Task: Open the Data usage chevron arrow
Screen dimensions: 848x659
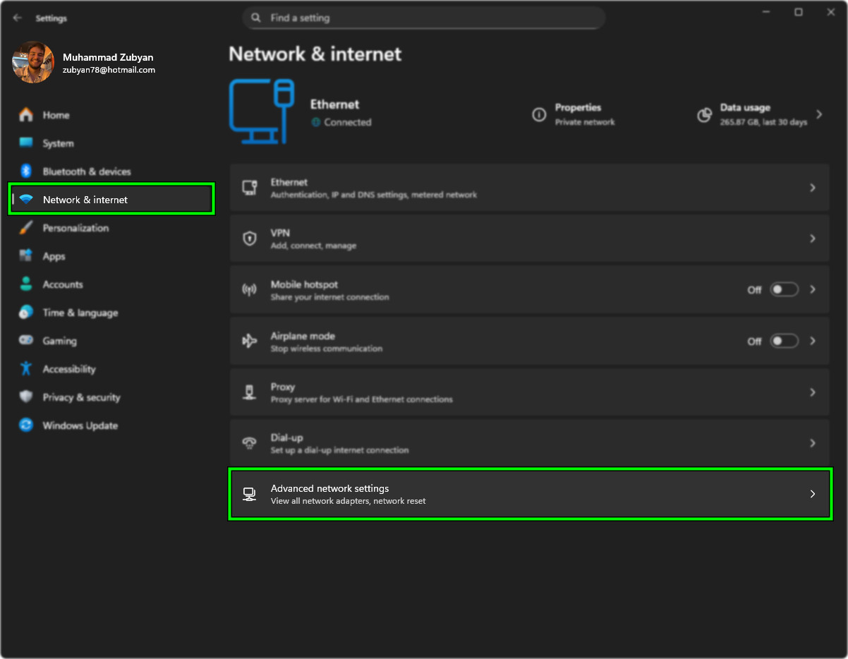Action: (819, 114)
